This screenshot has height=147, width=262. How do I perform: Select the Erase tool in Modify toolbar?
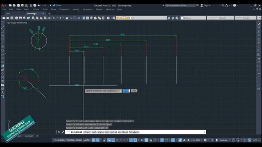coord(259,24)
